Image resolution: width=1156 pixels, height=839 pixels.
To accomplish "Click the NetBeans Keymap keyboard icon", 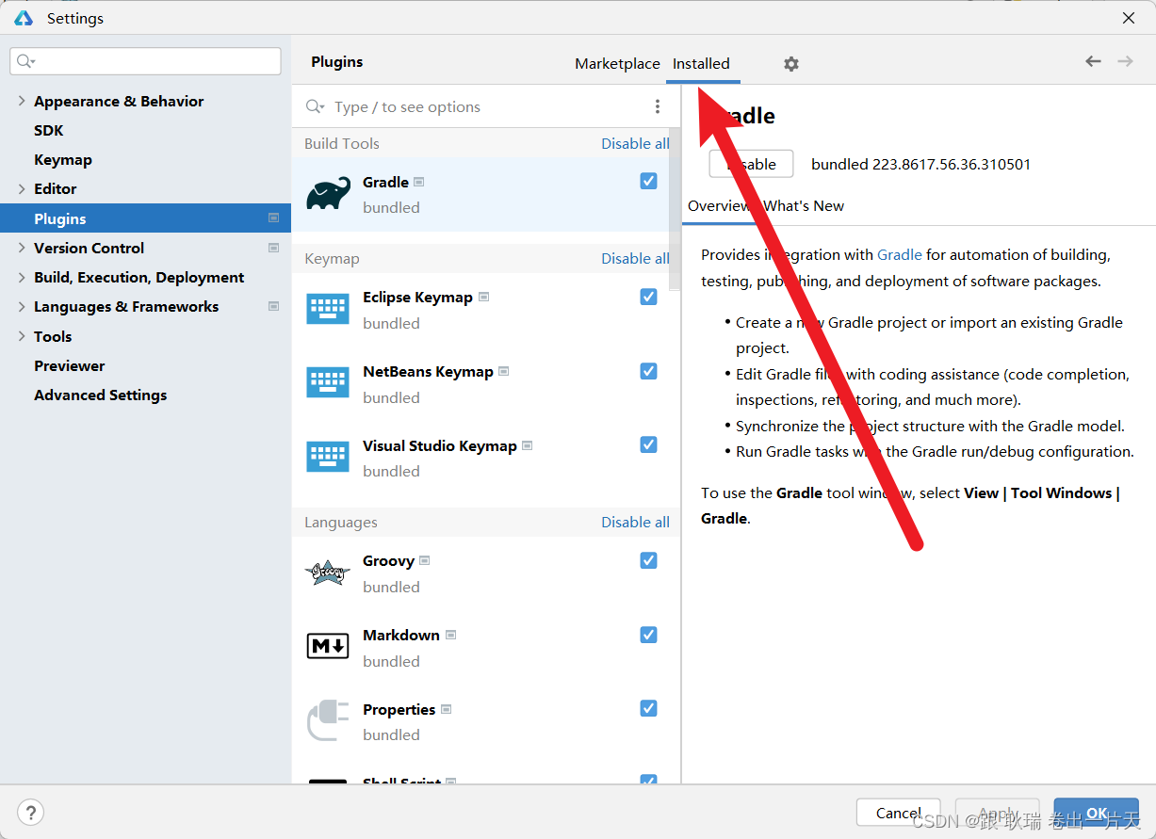I will tap(328, 382).
